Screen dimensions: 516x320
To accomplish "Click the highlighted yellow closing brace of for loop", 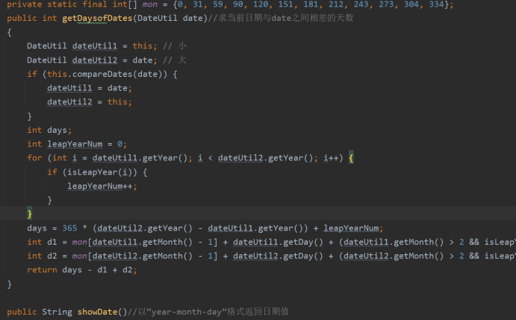I will (29, 214).
